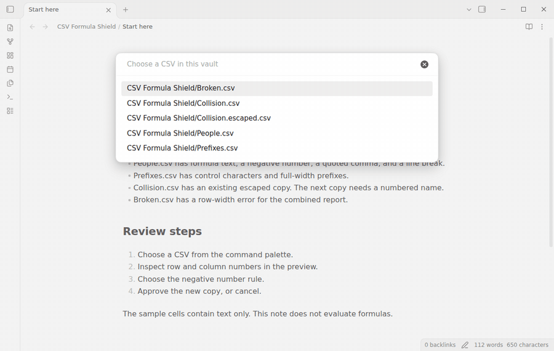Open daily note calendar icon
Image resolution: width=554 pixels, height=351 pixels.
tap(10, 70)
